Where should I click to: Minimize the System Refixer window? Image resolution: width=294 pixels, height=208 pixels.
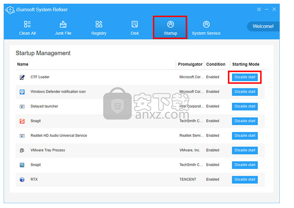tap(266, 9)
